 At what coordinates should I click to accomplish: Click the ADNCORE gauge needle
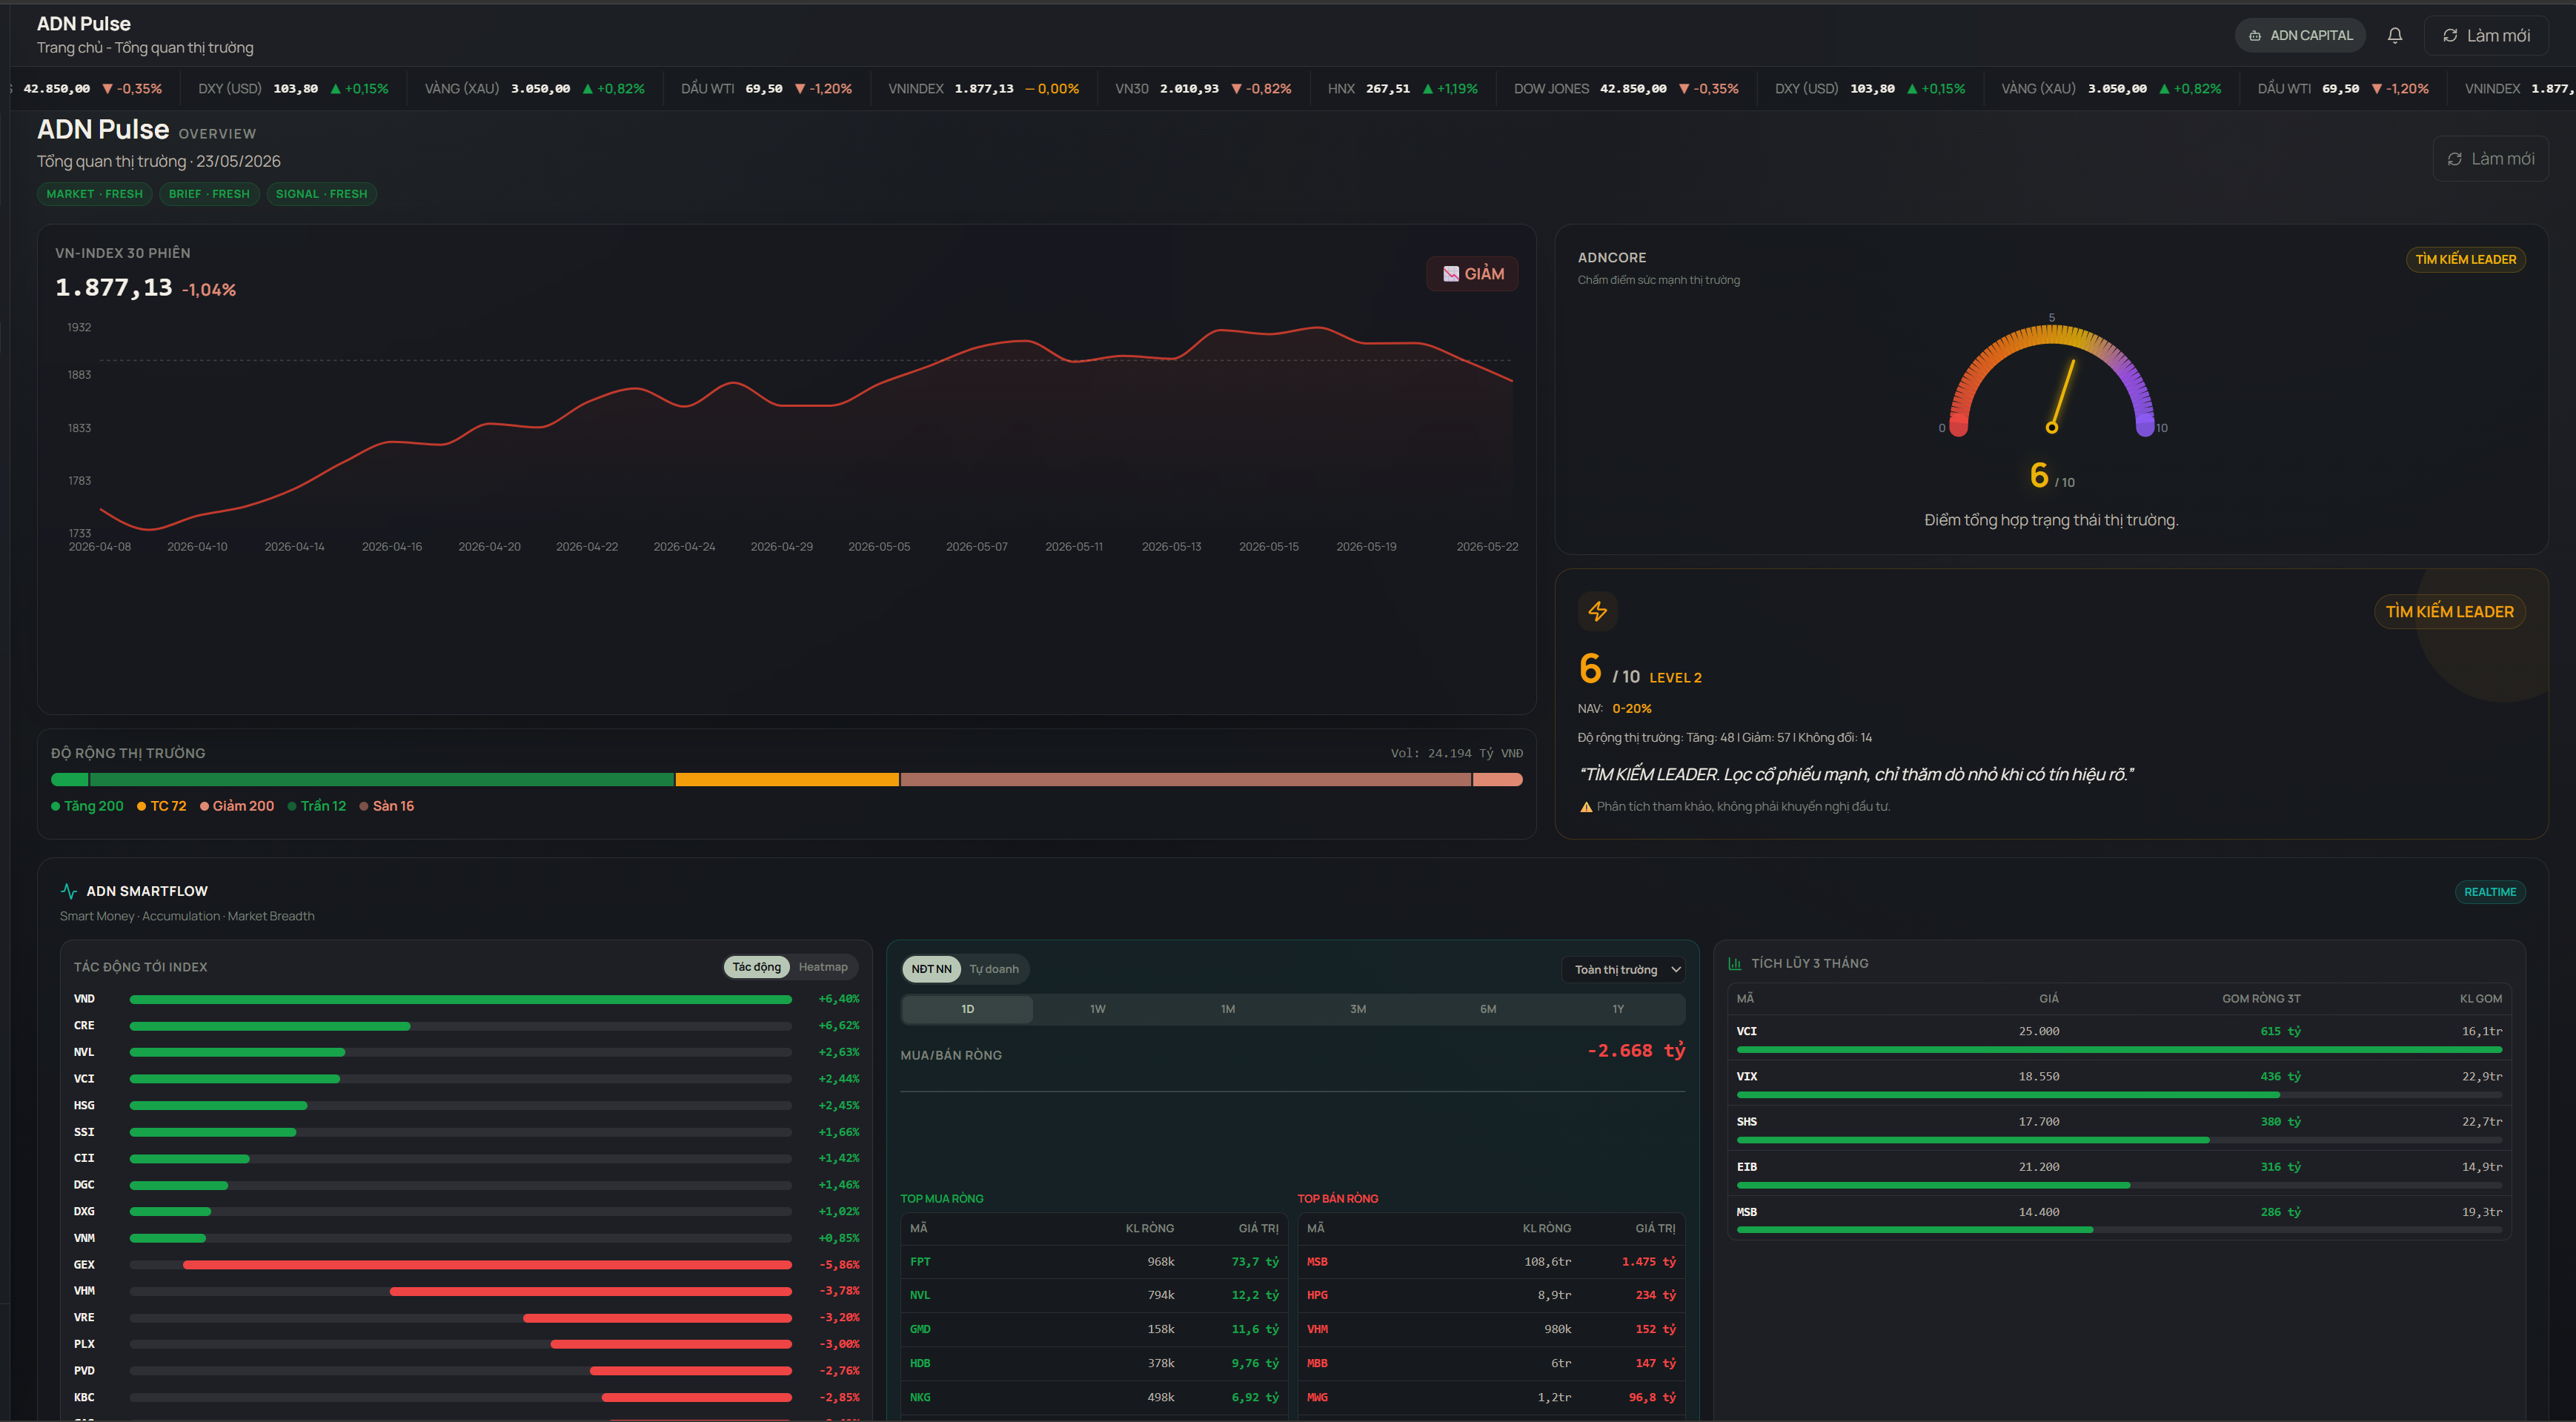point(2062,394)
